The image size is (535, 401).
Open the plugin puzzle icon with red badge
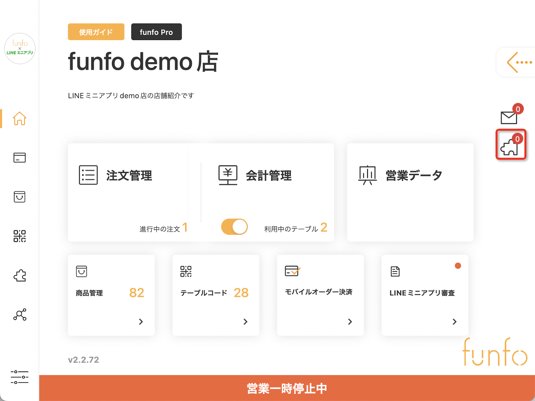point(510,147)
